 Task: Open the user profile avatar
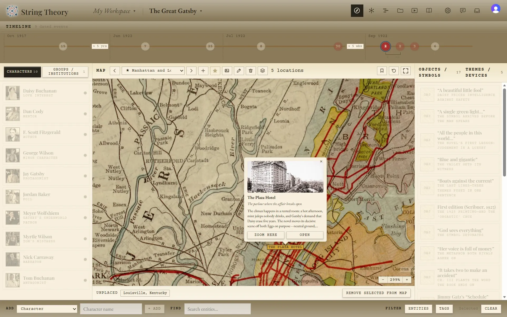point(496,9)
